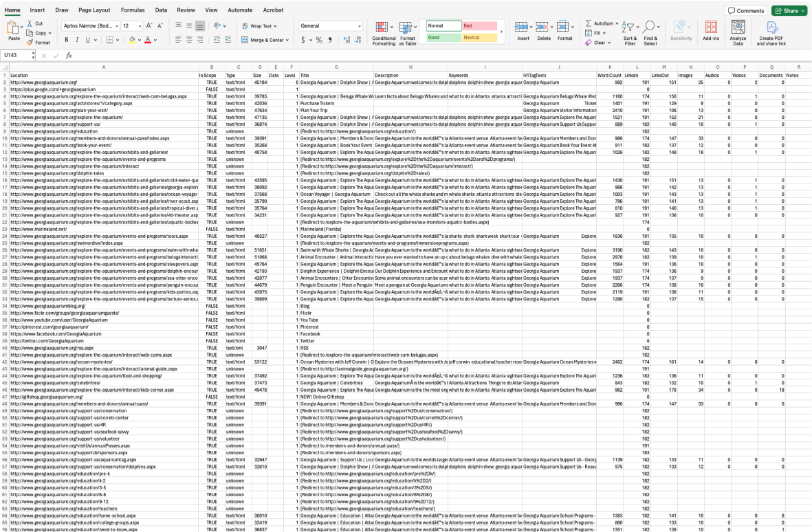Click the Copy icon in the clipboard group

click(30, 32)
